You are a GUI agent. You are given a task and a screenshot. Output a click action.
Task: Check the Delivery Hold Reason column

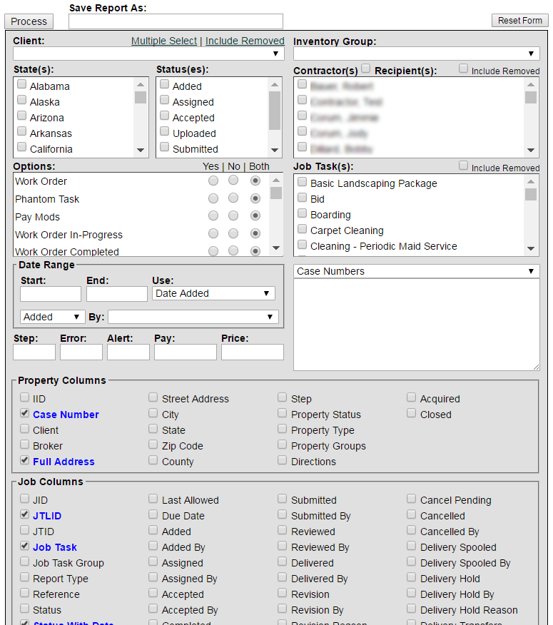coord(412,609)
